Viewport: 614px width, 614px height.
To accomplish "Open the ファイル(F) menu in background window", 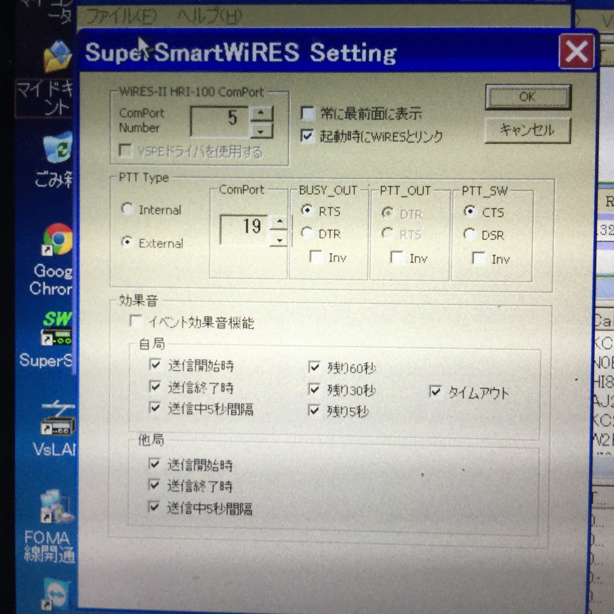I will tap(121, 16).
